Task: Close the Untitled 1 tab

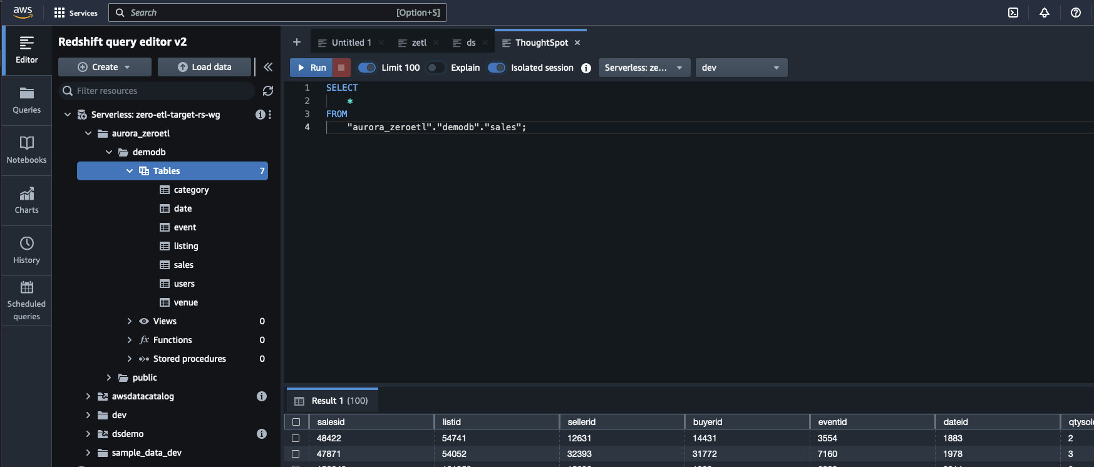Action: click(x=381, y=43)
